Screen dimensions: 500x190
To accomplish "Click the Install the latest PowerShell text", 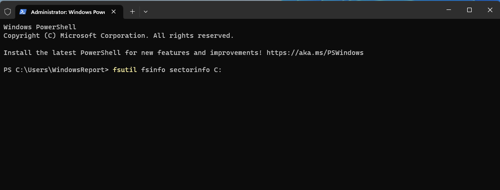I will [x=62, y=53].
